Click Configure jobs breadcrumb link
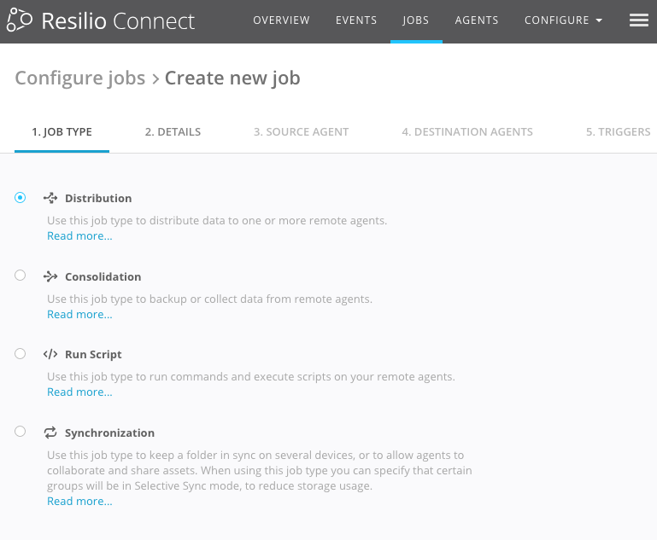 click(x=80, y=78)
